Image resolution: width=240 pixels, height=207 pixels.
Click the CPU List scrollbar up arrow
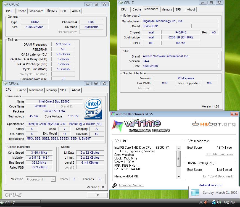pos(179,148)
